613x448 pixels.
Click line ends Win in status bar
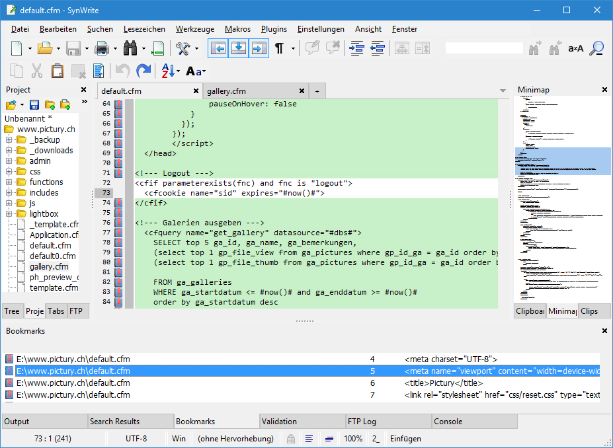[179, 439]
